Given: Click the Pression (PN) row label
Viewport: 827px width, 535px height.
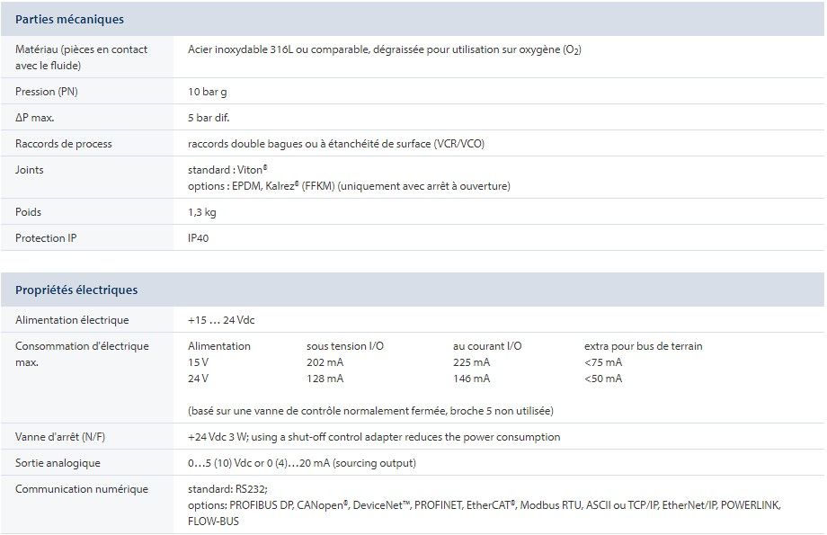Looking at the screenshot, I should (x=47, y=92).
